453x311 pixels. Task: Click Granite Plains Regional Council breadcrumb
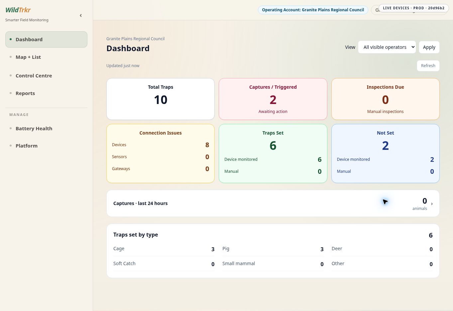tap(135, 39)
